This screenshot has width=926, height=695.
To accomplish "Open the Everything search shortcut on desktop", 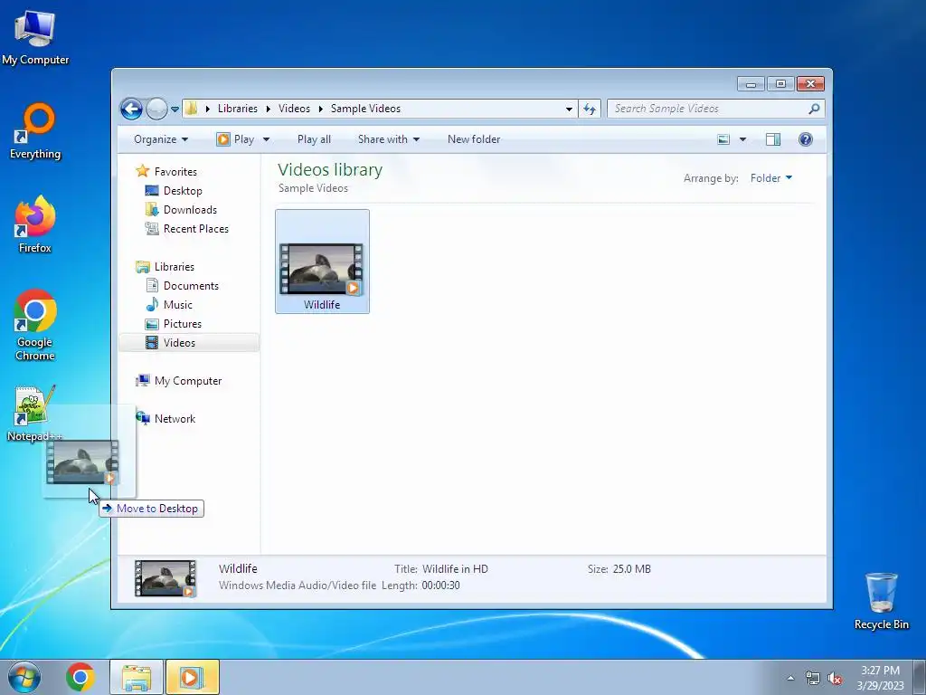I will pyautogui.click(x=35, y=131).
